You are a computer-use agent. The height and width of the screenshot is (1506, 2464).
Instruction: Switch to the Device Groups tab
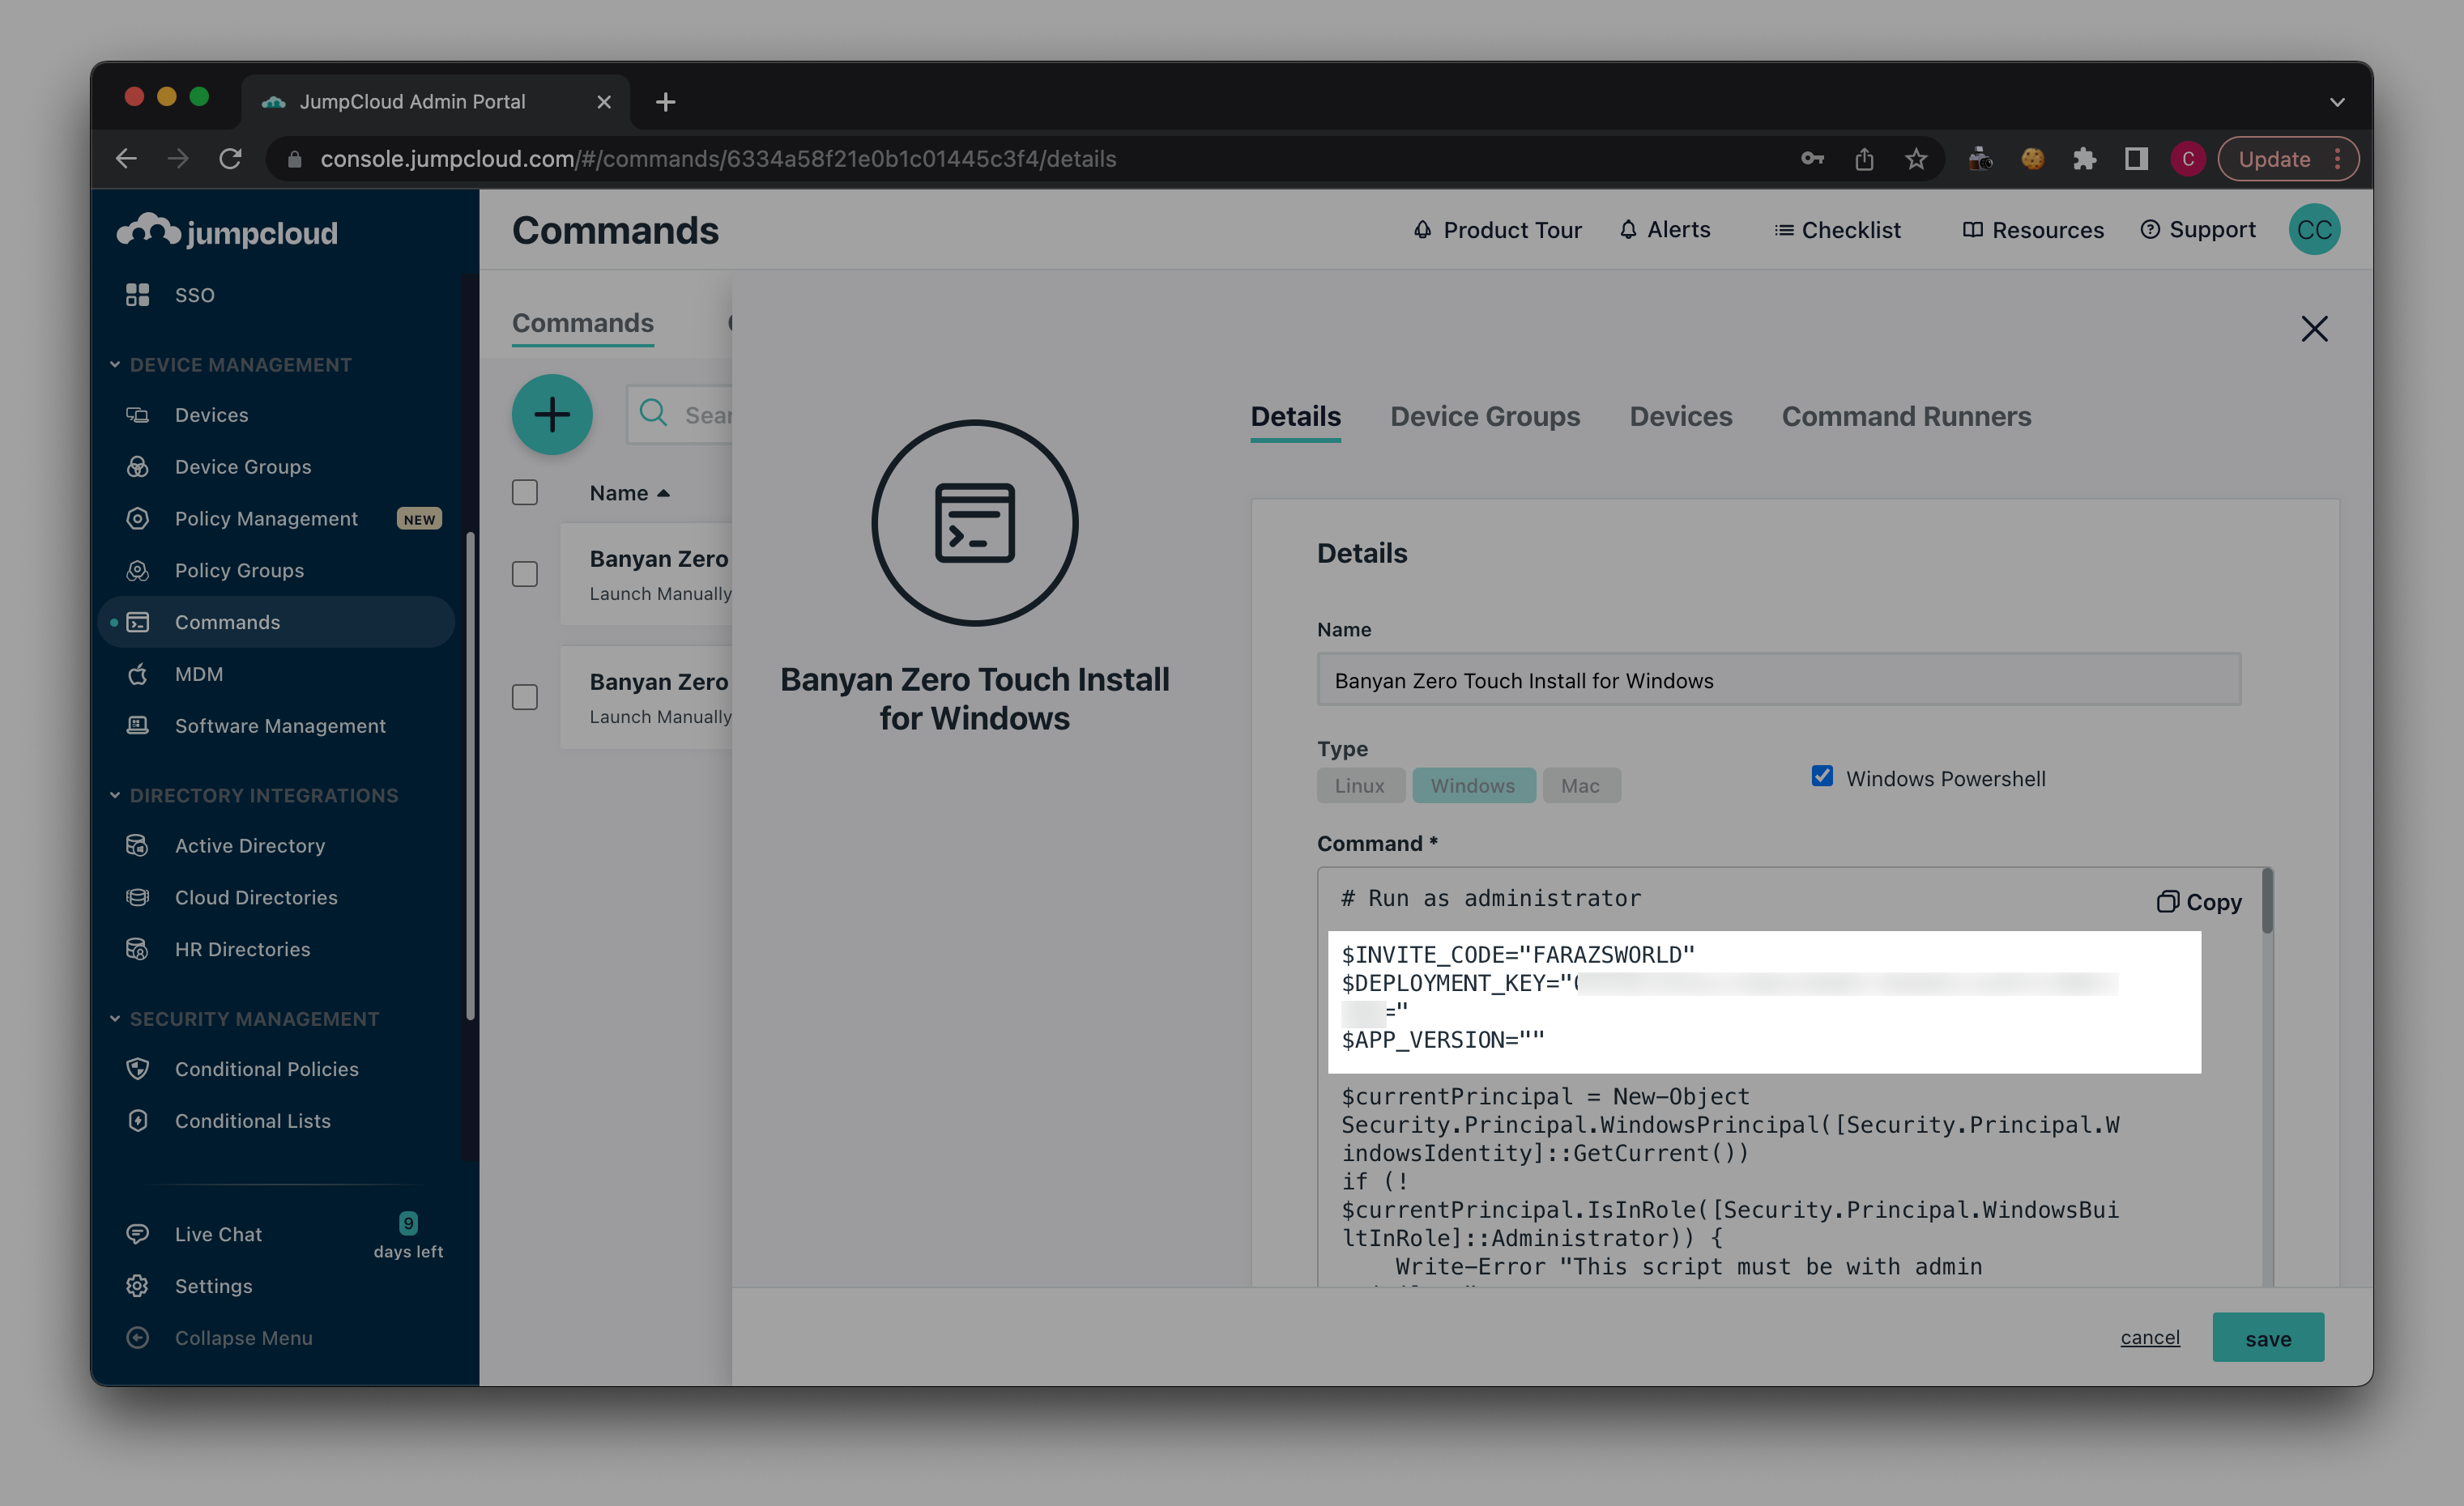click(1485, 417)
